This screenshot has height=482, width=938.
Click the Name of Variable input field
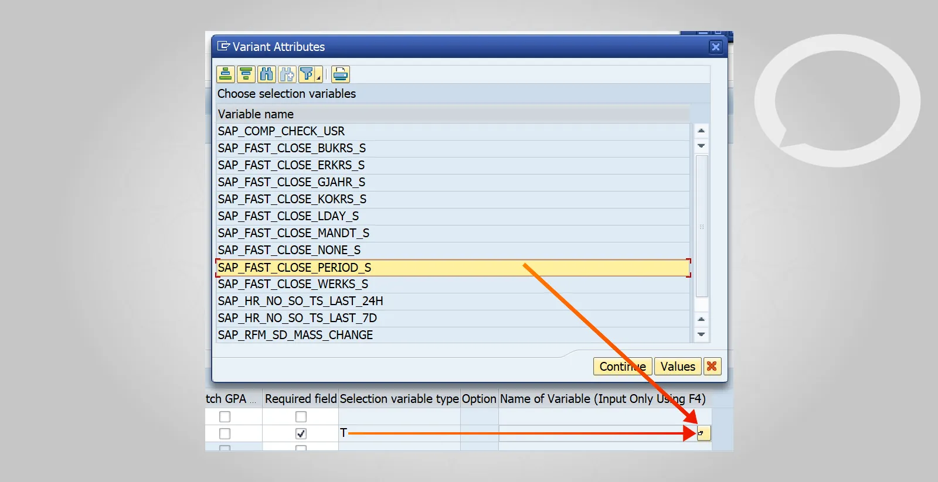pos(597,433)
